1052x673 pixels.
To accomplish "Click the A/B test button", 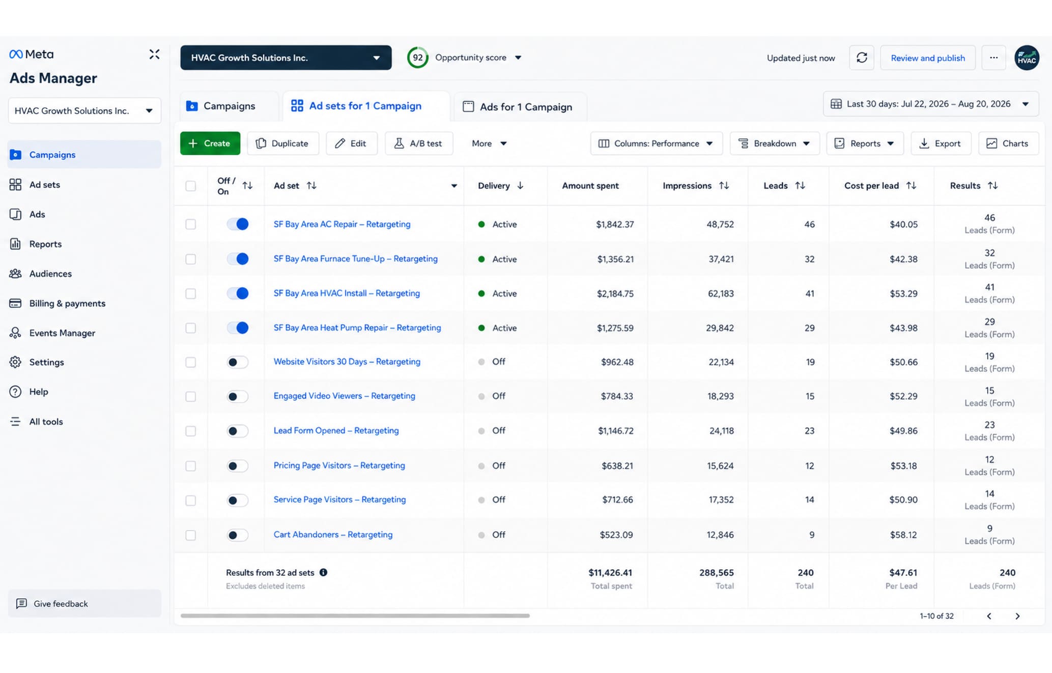I will 418,143.
